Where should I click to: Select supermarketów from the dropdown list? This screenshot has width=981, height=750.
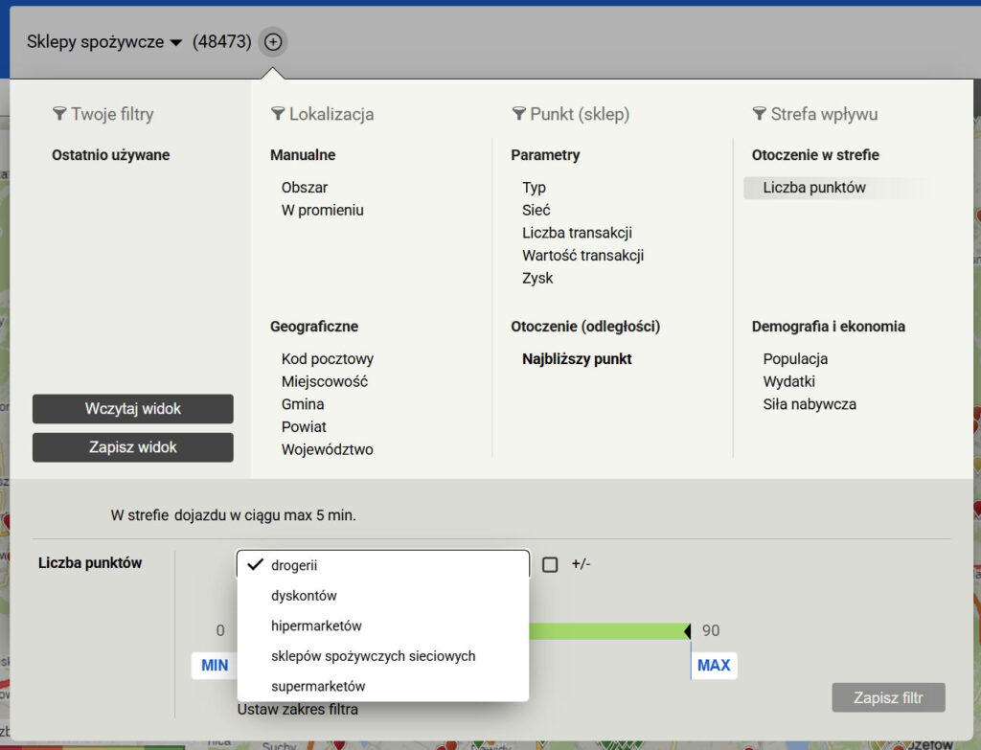pos(318,687)
